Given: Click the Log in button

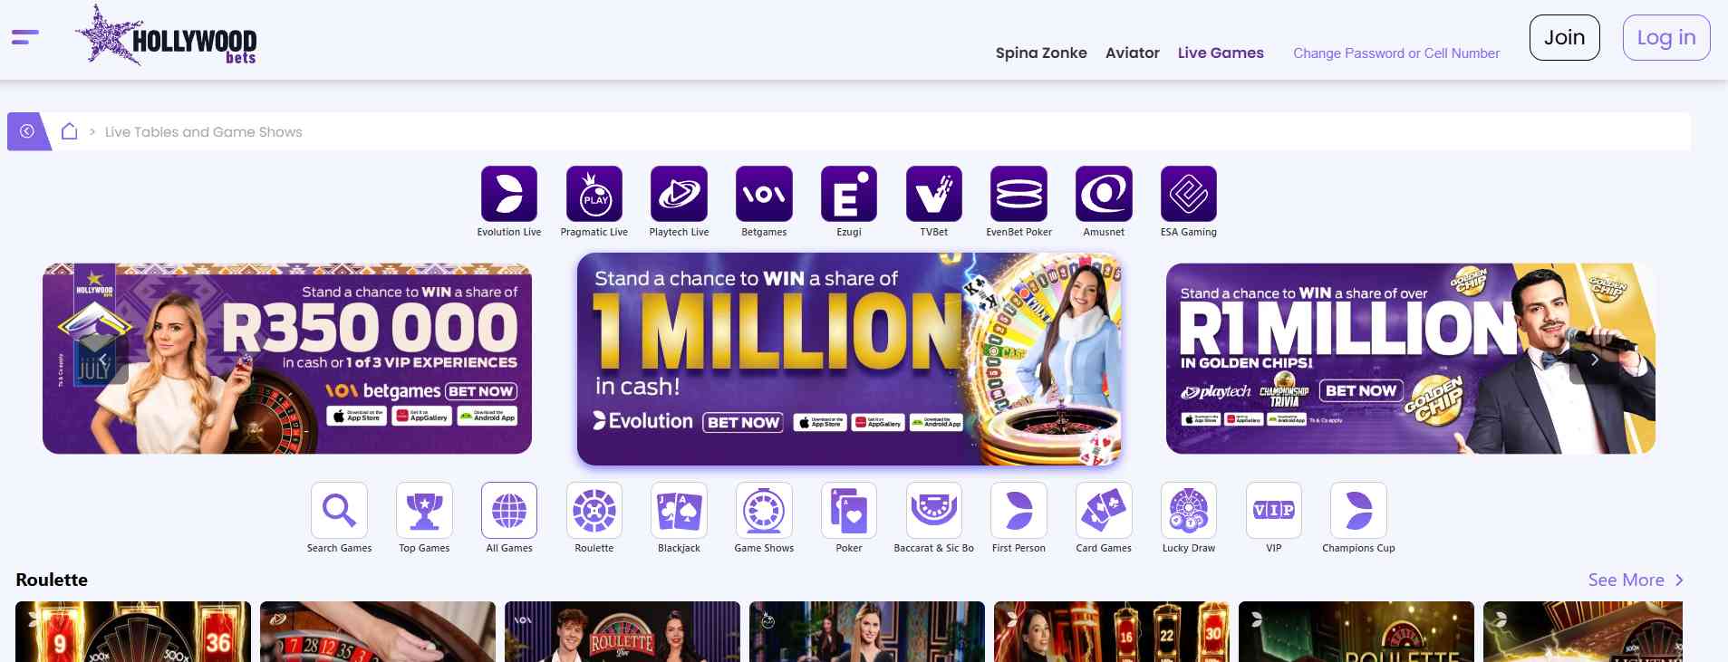Looking at the screenshot, I should point(1666,37).
